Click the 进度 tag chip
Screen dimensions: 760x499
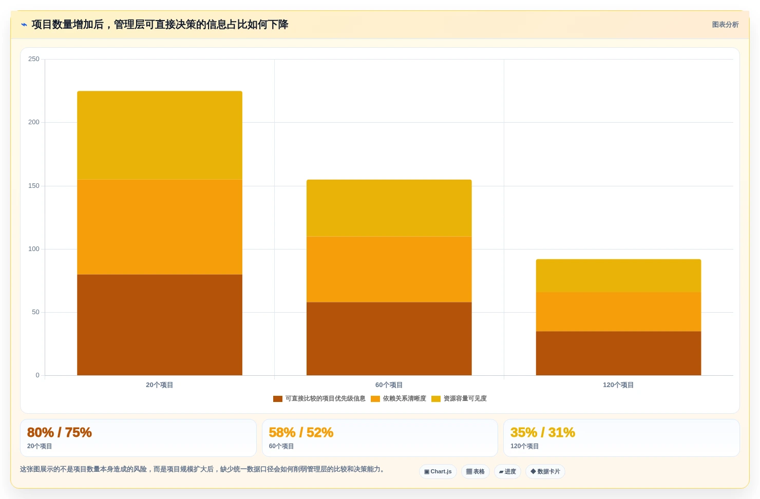click(507, 472)
